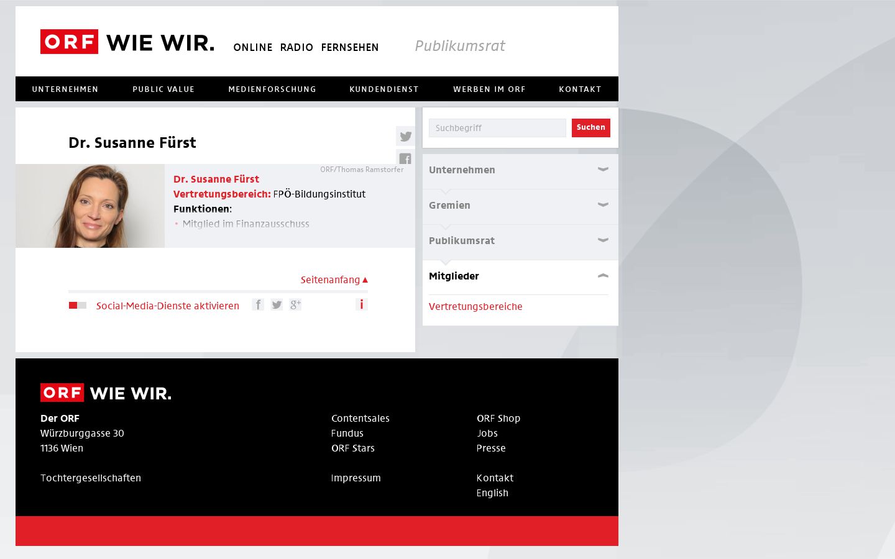
Task: Open Kontakt footer link
Action: 495,478
